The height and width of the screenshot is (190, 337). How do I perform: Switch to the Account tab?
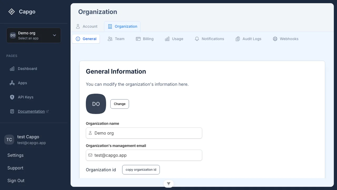(87, 26)
